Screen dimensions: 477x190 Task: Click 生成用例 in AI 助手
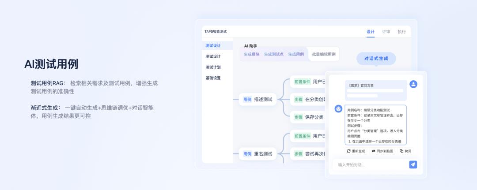coord(295,54)
